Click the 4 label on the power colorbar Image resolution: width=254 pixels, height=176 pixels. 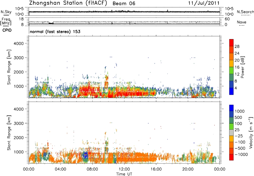click(236, 88)
